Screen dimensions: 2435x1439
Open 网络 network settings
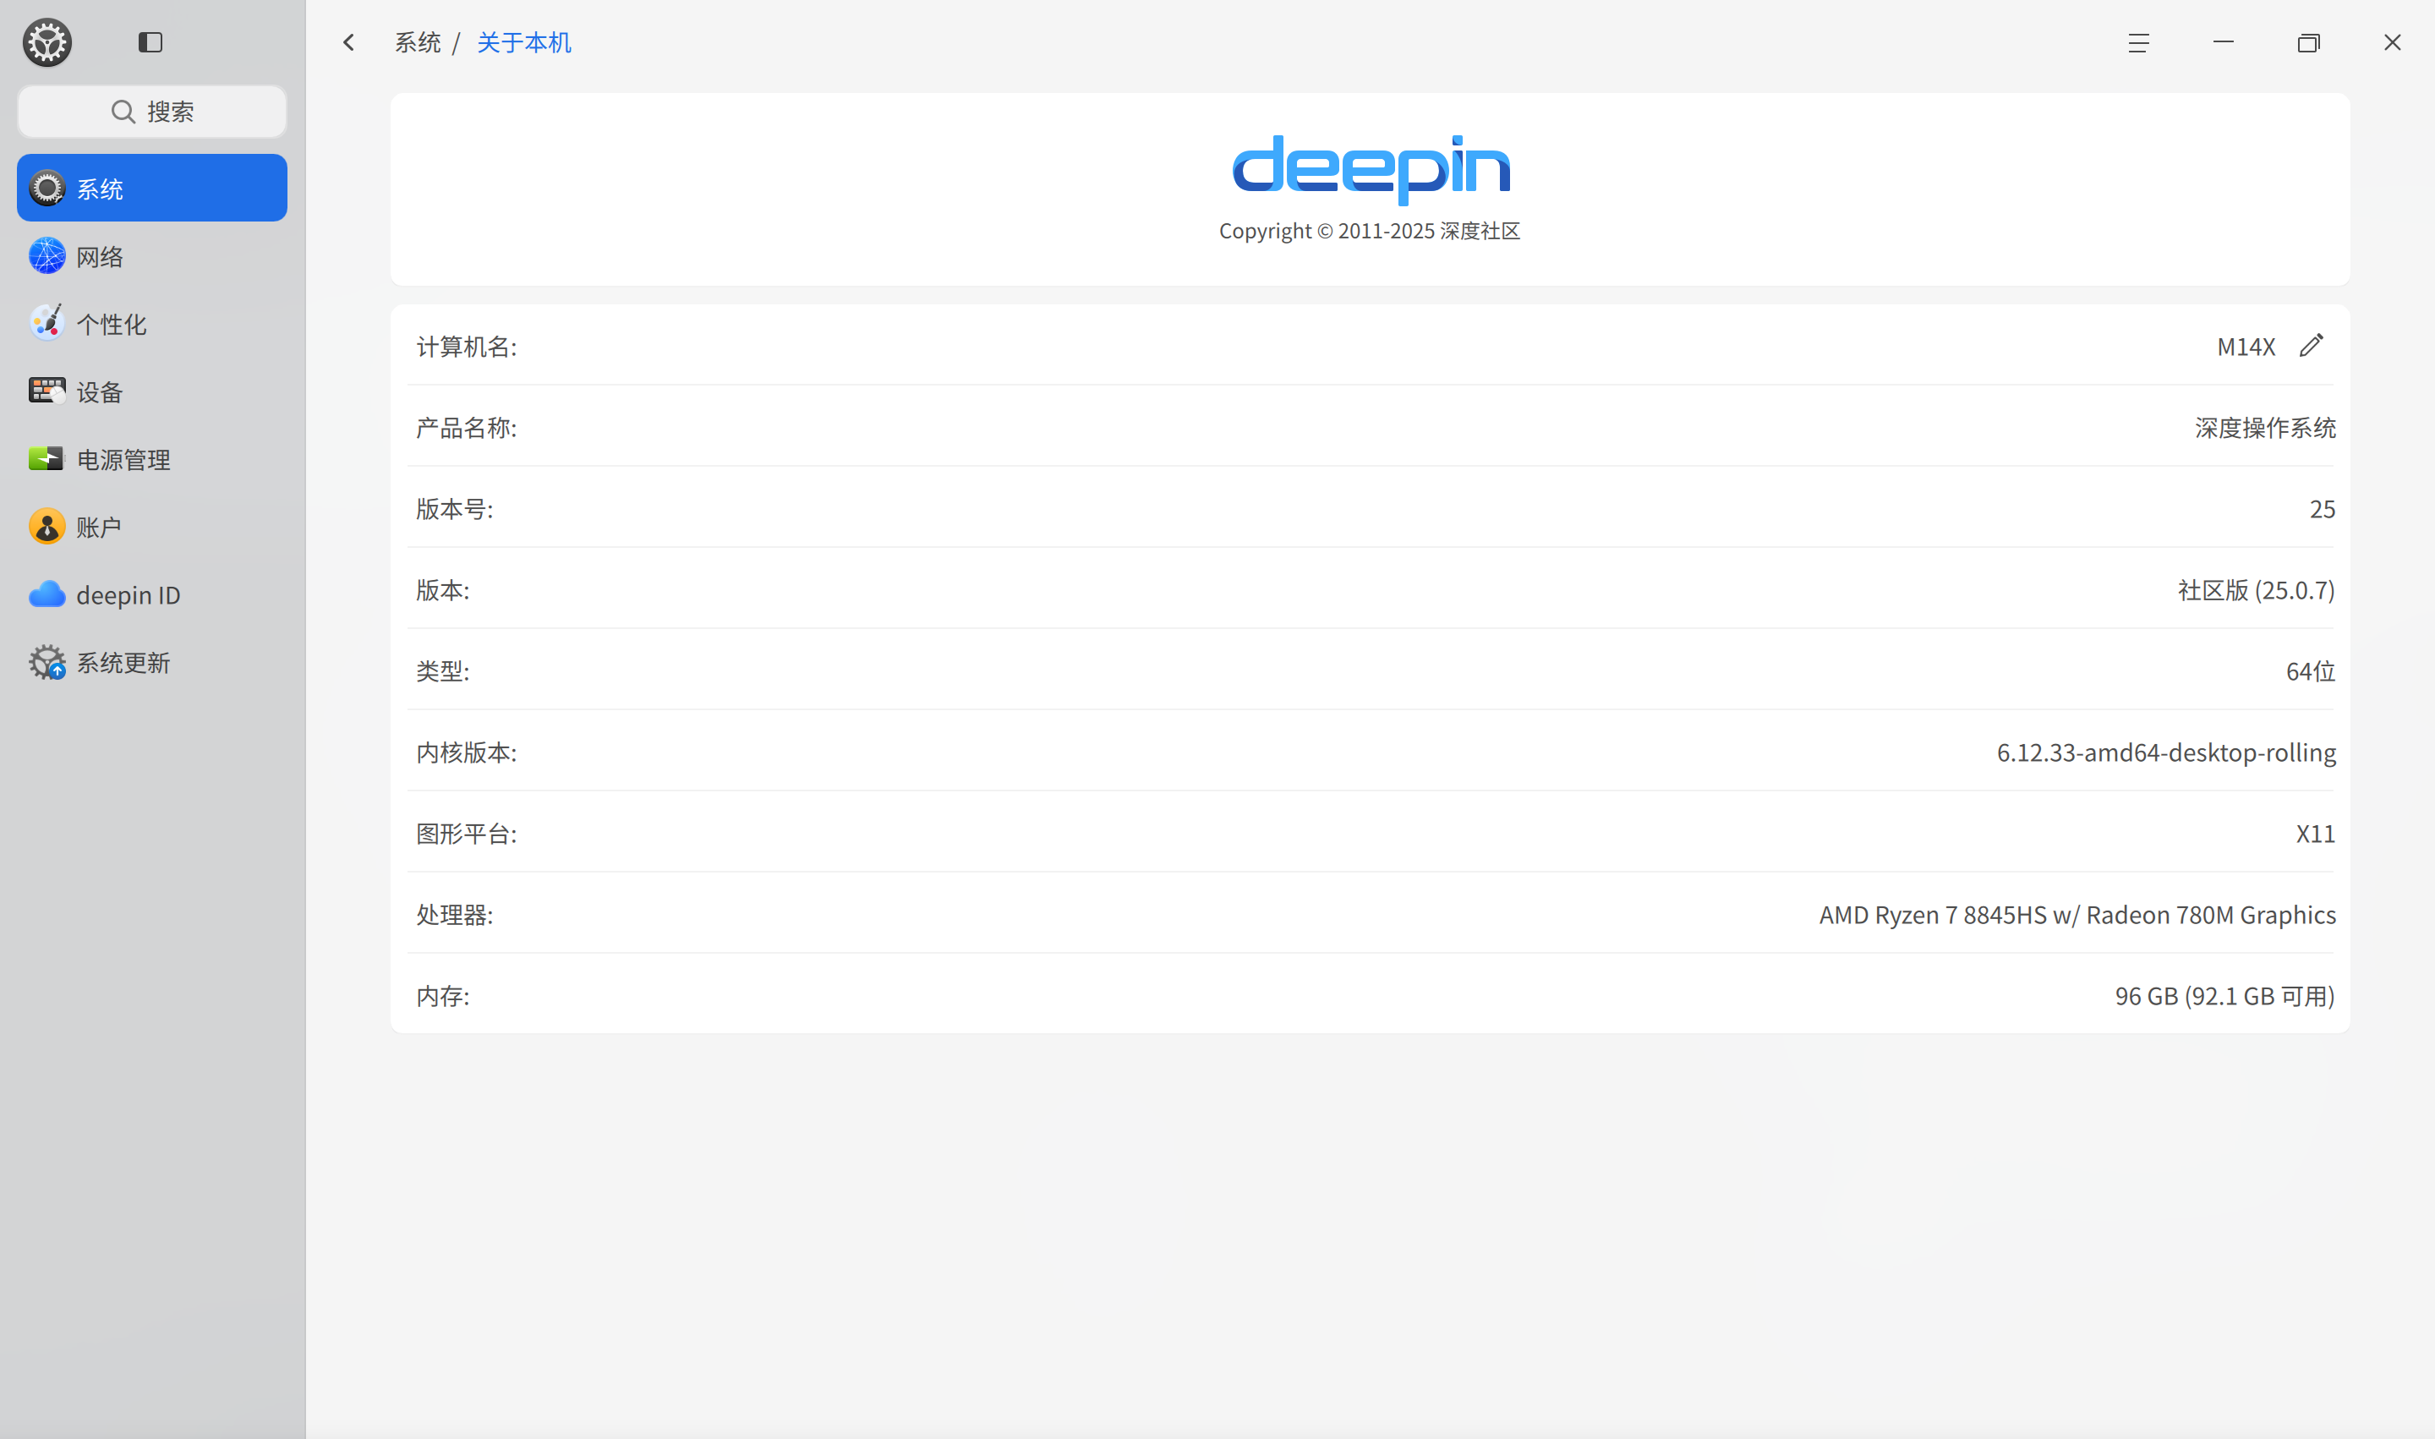pyautogui.click(x=152, y=256)
